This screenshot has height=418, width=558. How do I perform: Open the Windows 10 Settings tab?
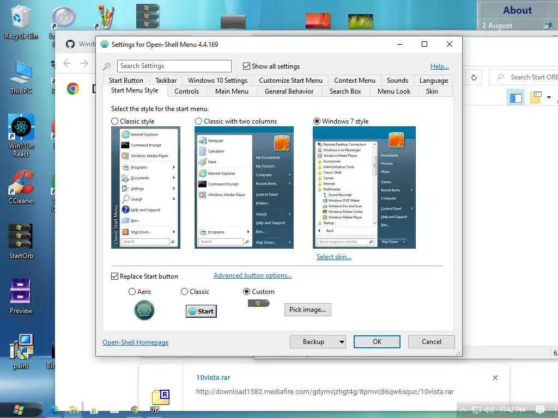[x=217, y=81]
